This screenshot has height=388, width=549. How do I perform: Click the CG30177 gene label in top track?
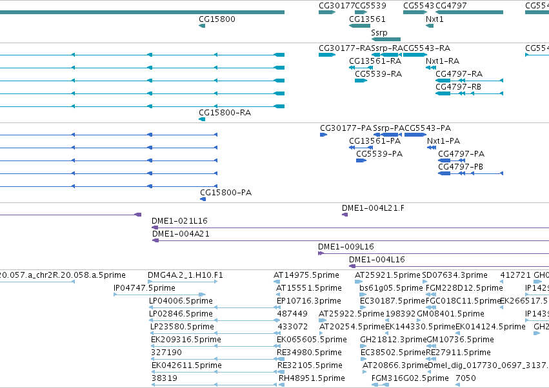click(x=337, y=6)
